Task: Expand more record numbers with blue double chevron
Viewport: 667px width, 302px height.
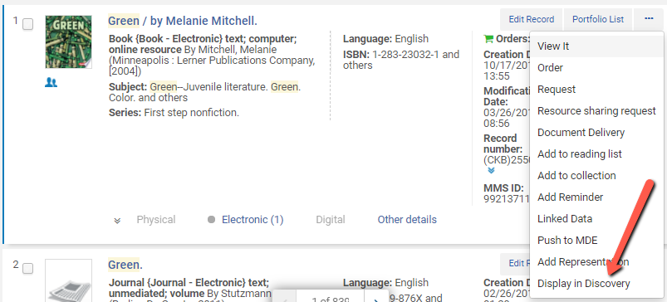Action: (x=491, y=170)
